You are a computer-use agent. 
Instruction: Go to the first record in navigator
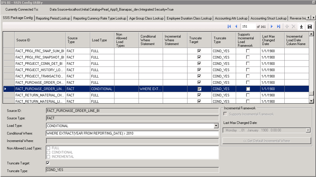(229, 26)
